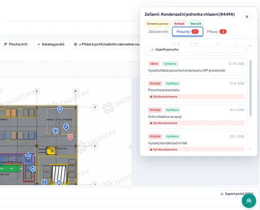
Task: Click the scroll down arrow of fault list
Action: (x=250, y=148)
